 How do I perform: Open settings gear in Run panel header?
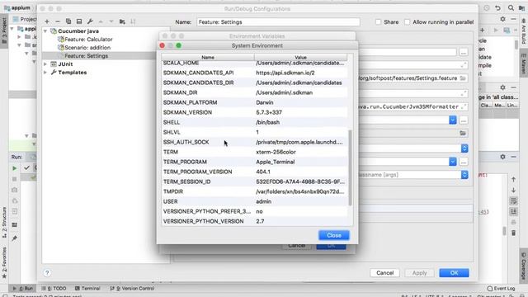point(502,157)
